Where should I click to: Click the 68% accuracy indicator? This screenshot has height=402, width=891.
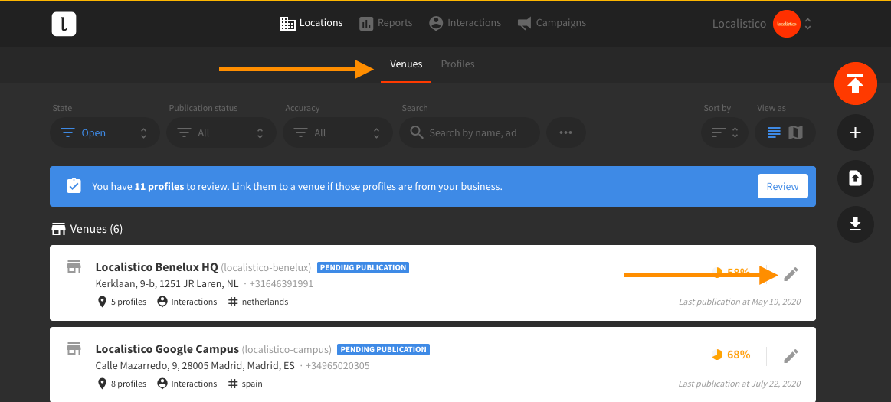732,355
